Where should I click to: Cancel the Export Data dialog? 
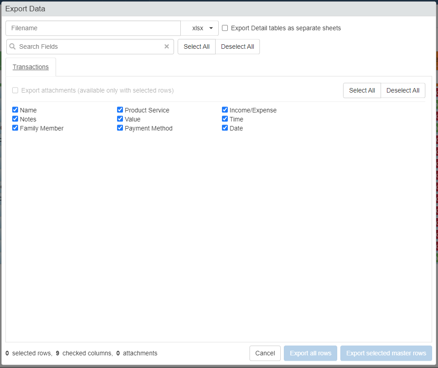tap(265, 353)
